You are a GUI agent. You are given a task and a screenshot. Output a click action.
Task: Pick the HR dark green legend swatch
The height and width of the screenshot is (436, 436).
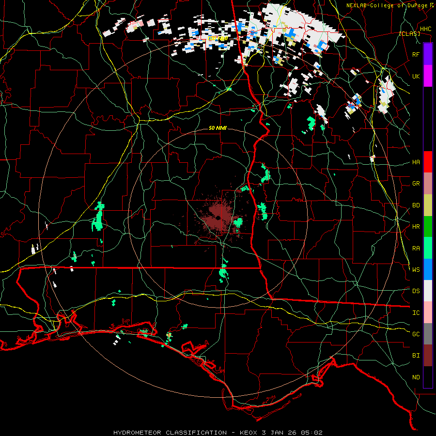[x=428, y=227]
